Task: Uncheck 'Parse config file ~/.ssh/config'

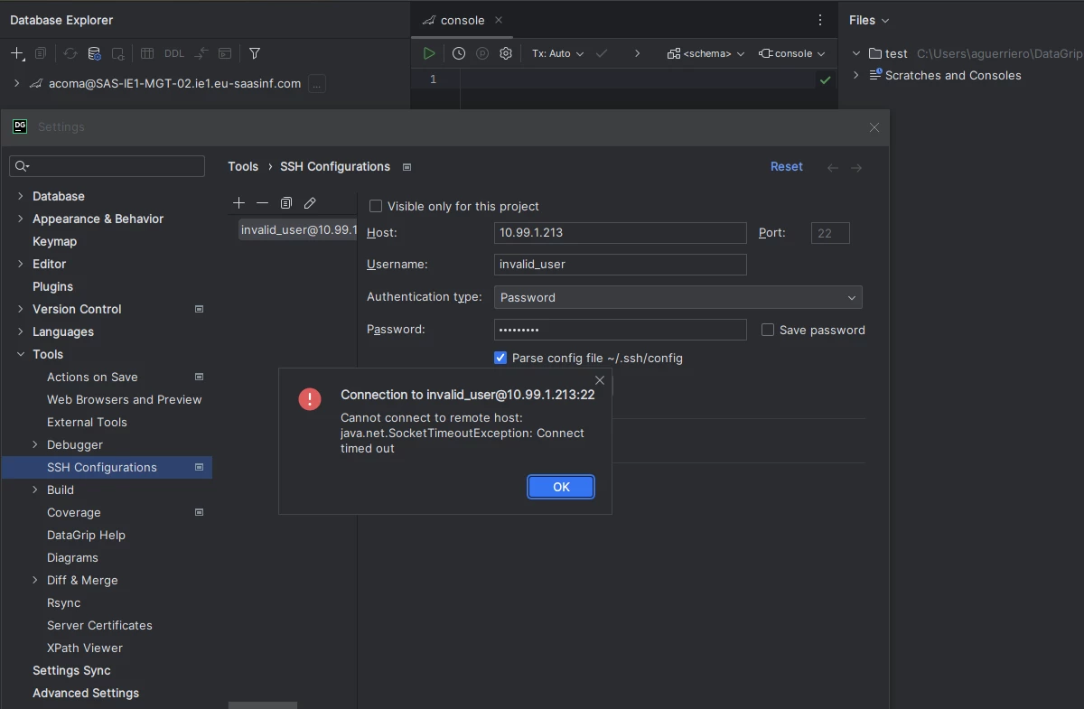Action: pyautogui.click(x=500, y=358)
